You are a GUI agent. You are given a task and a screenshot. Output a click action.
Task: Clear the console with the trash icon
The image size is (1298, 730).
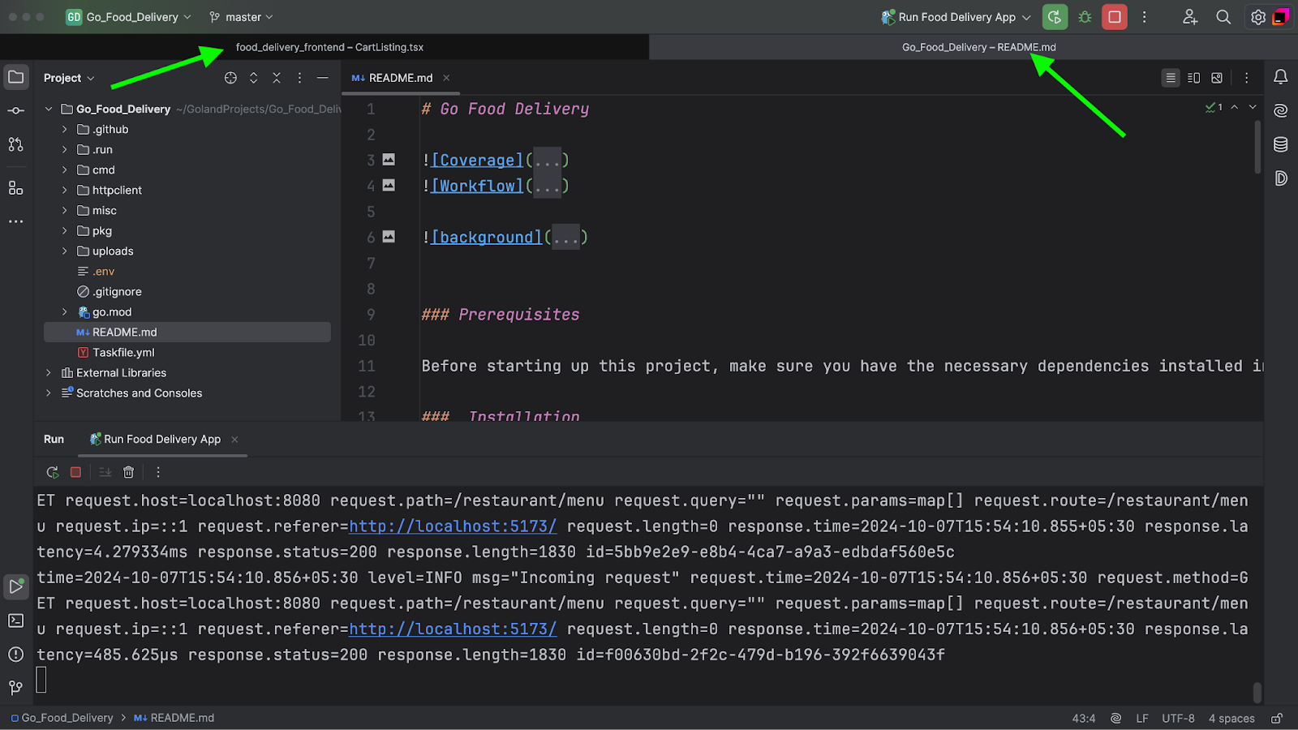coord(128,472)
